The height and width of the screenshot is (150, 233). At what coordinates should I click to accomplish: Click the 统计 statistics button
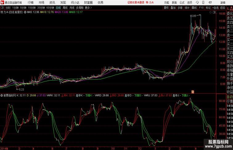[187, 8]
